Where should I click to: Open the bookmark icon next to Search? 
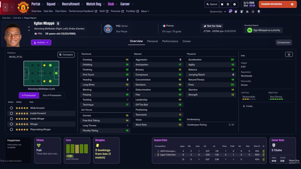(x=222, y=4)
